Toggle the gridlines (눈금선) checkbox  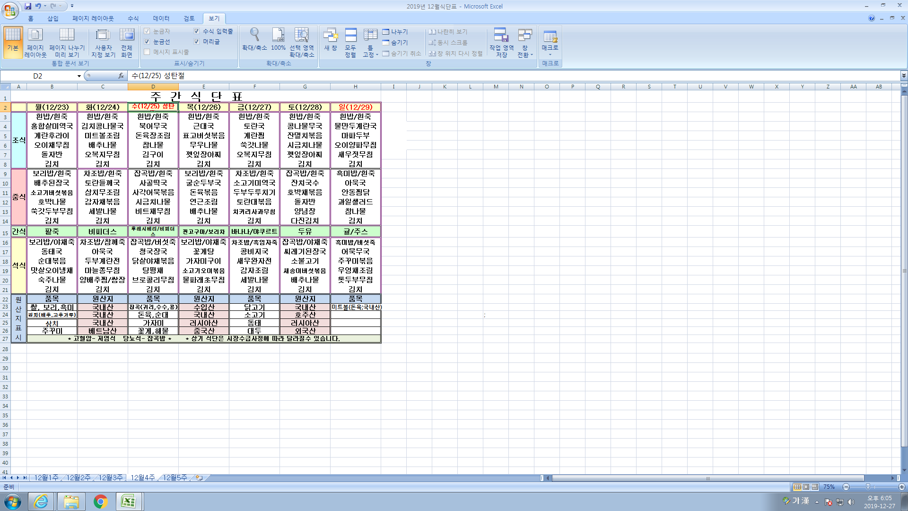147,42
